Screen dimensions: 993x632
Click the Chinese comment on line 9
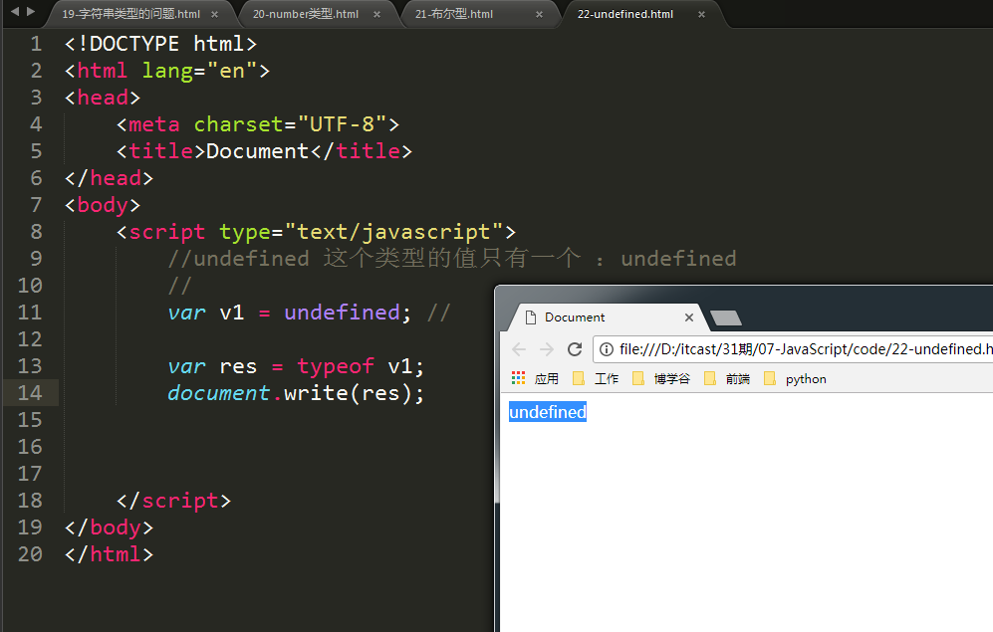tap(451, 259)
